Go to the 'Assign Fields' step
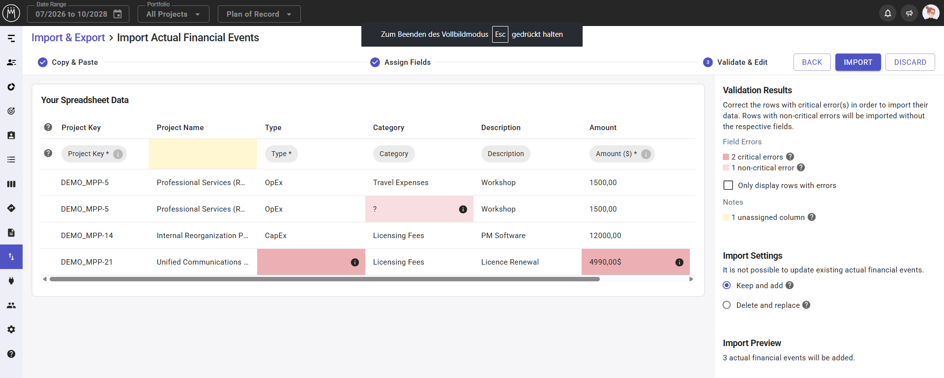 401,62
